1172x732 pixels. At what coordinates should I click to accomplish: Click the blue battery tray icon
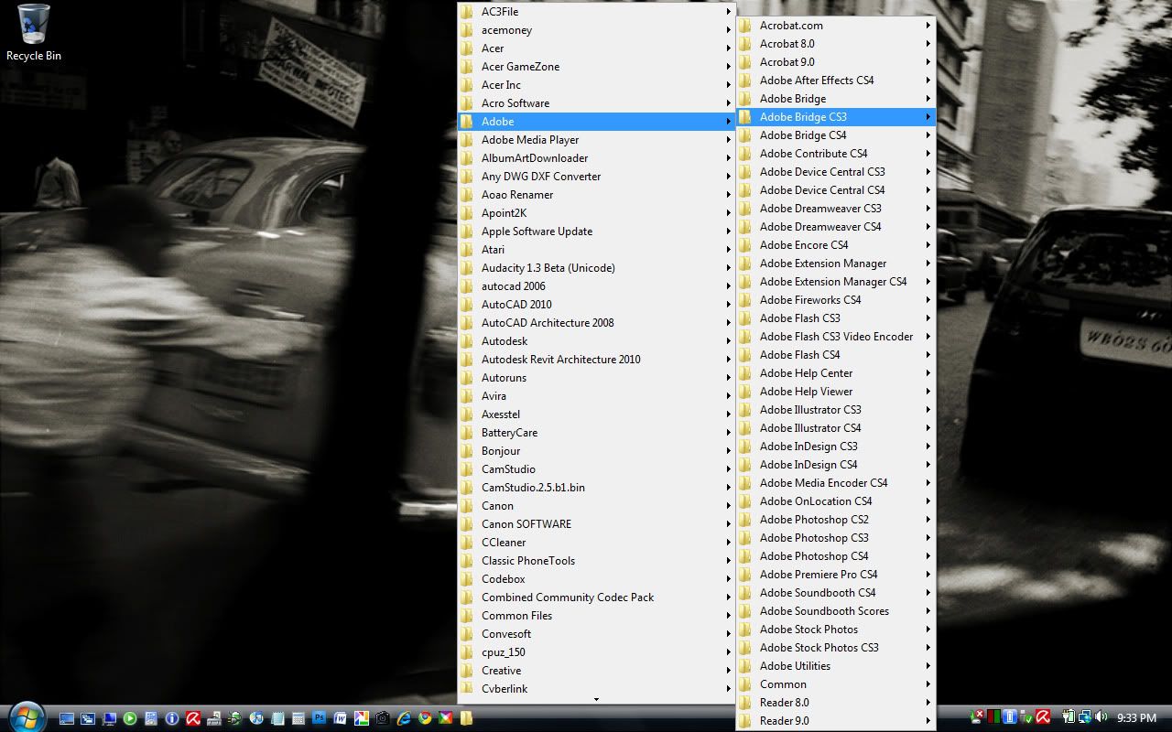(1010, 716)
